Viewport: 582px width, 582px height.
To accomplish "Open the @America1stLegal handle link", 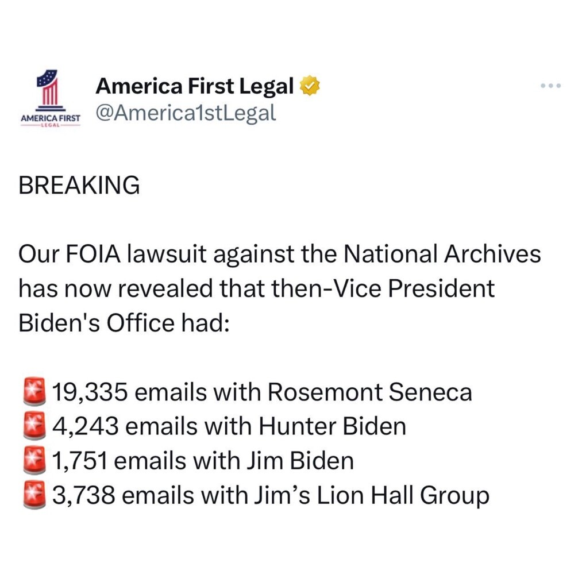I will point(186,113).
